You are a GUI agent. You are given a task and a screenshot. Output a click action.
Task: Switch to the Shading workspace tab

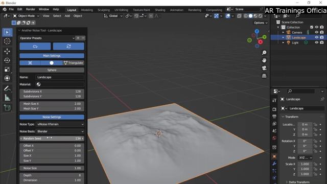(x=160, y=10)
